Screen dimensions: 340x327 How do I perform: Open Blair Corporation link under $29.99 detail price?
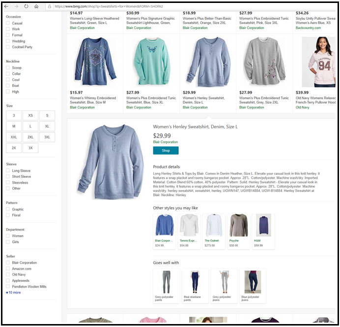166,142
